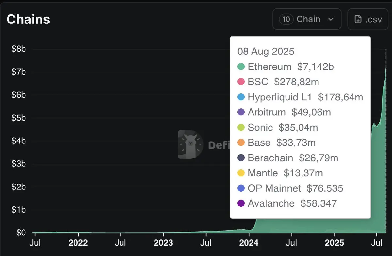Click the Base orange color dot

(241, 143)
